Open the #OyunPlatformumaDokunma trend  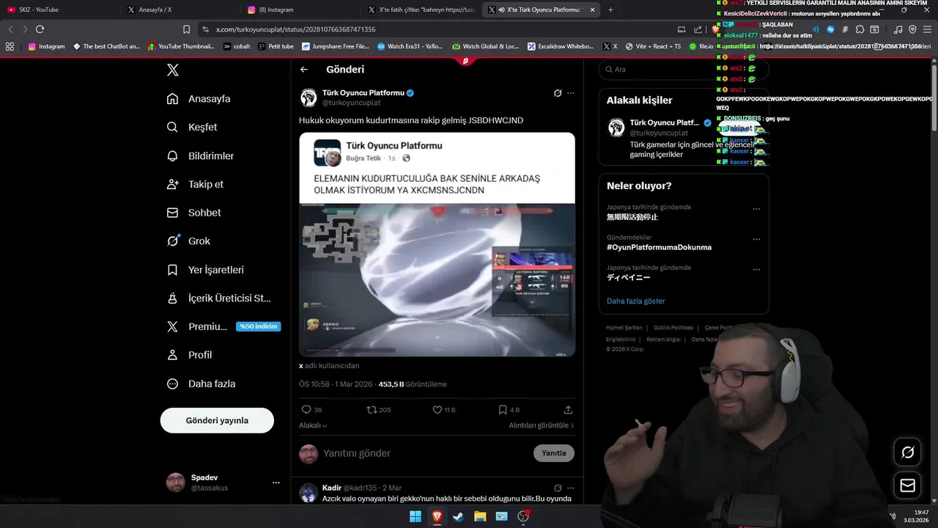pyautogui.click(x=659, y=247)
